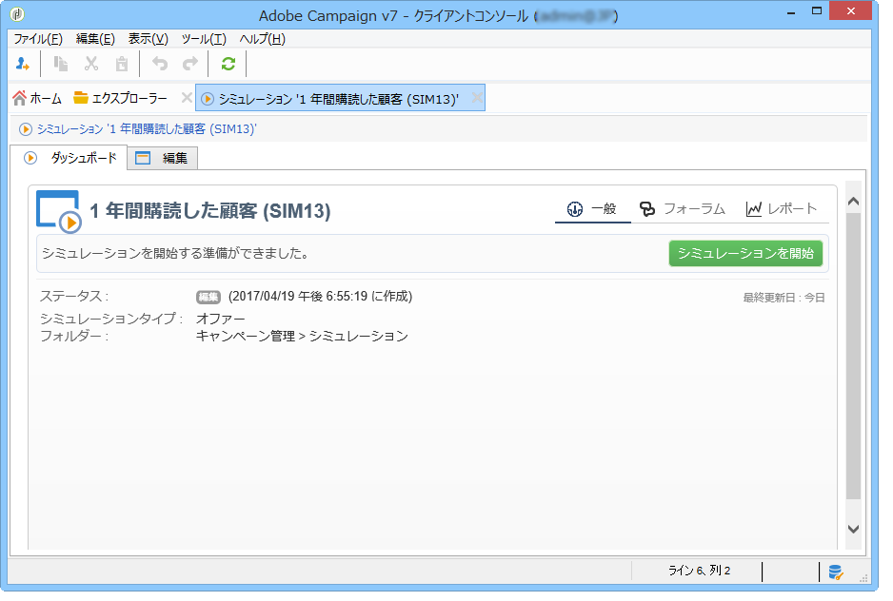
Task: Click the 最終更新日 : 今日 text
Action: pyautogui.click(x=784, y=298)
